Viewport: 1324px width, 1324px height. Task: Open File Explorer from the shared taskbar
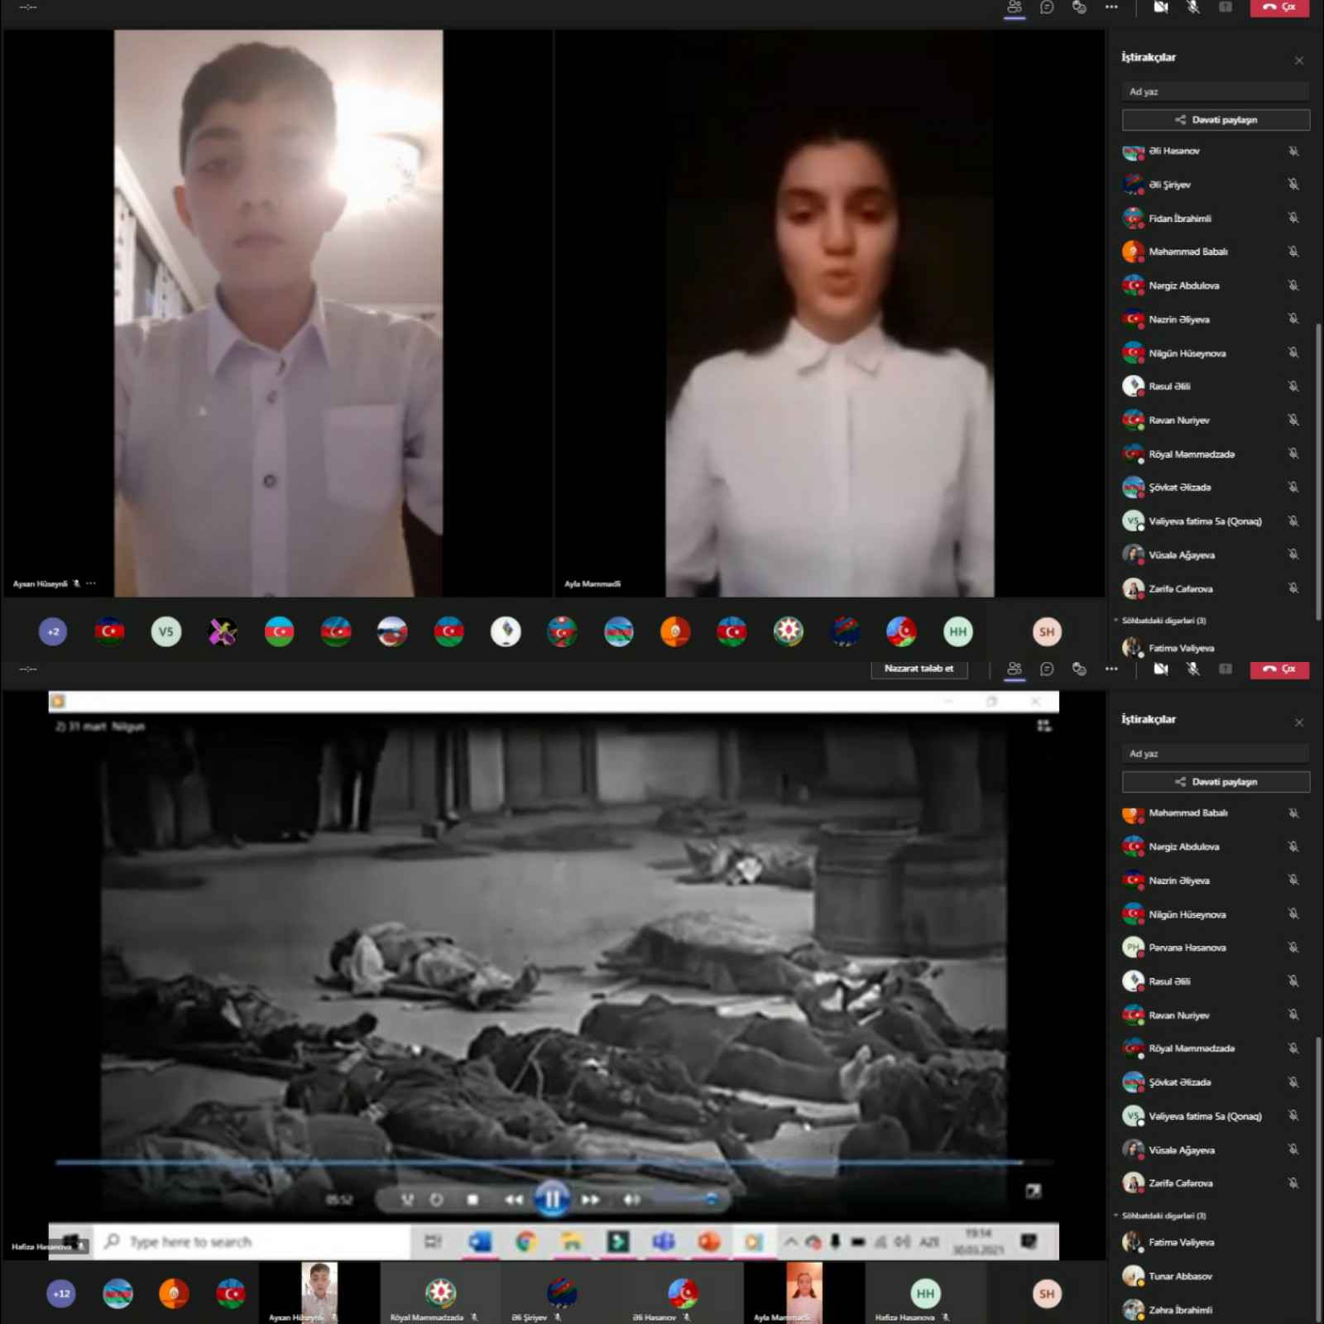[x=572, y=1241]
